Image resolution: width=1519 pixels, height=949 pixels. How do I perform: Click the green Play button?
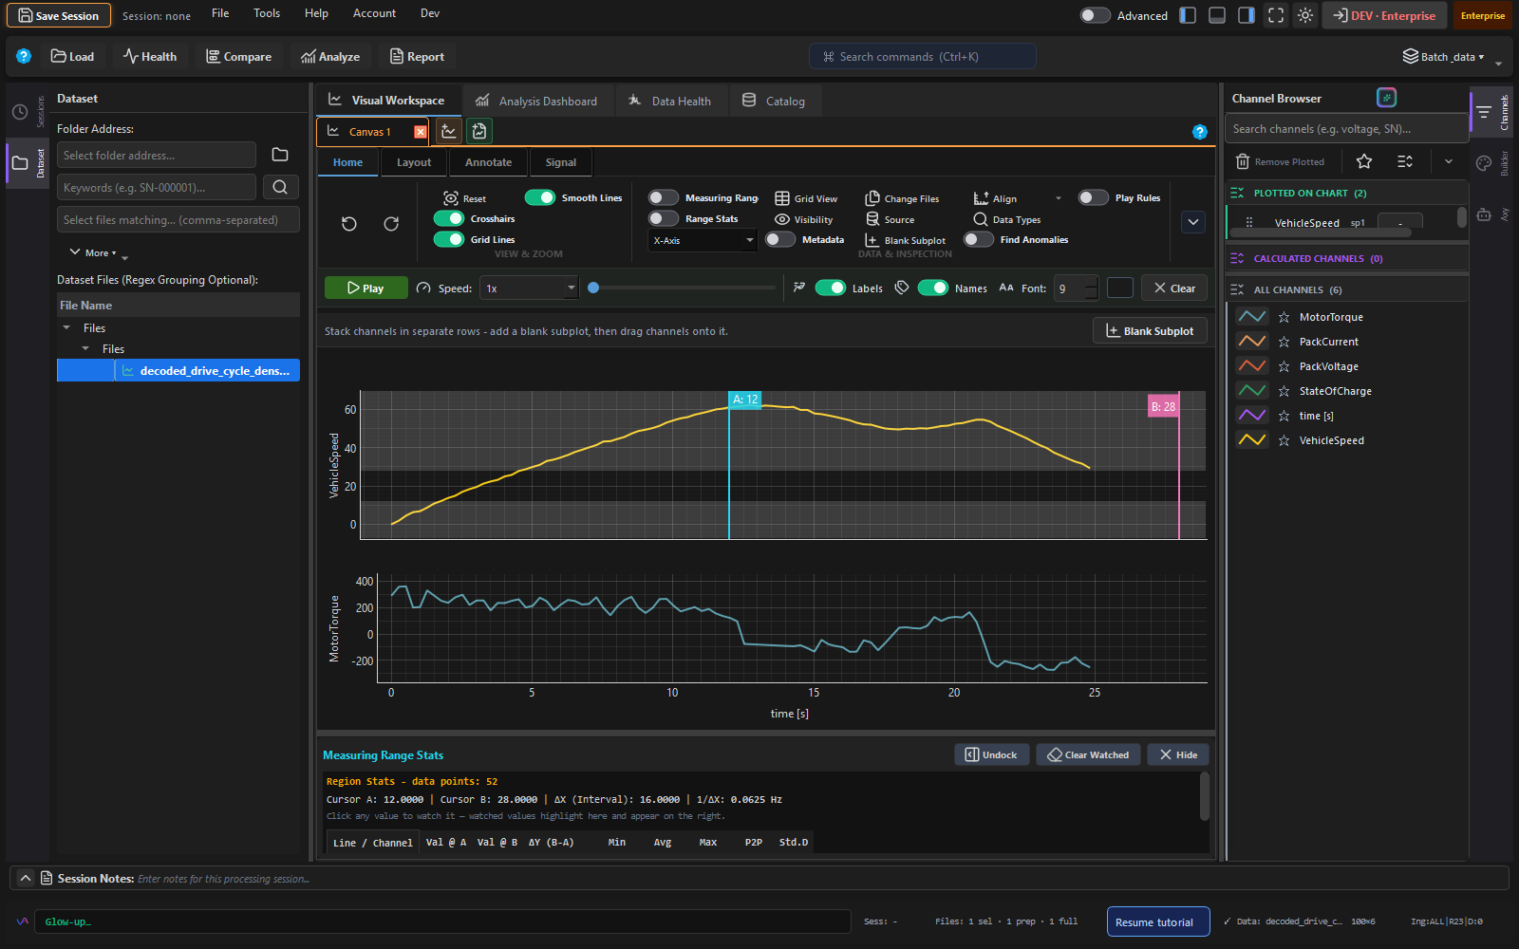366,288
